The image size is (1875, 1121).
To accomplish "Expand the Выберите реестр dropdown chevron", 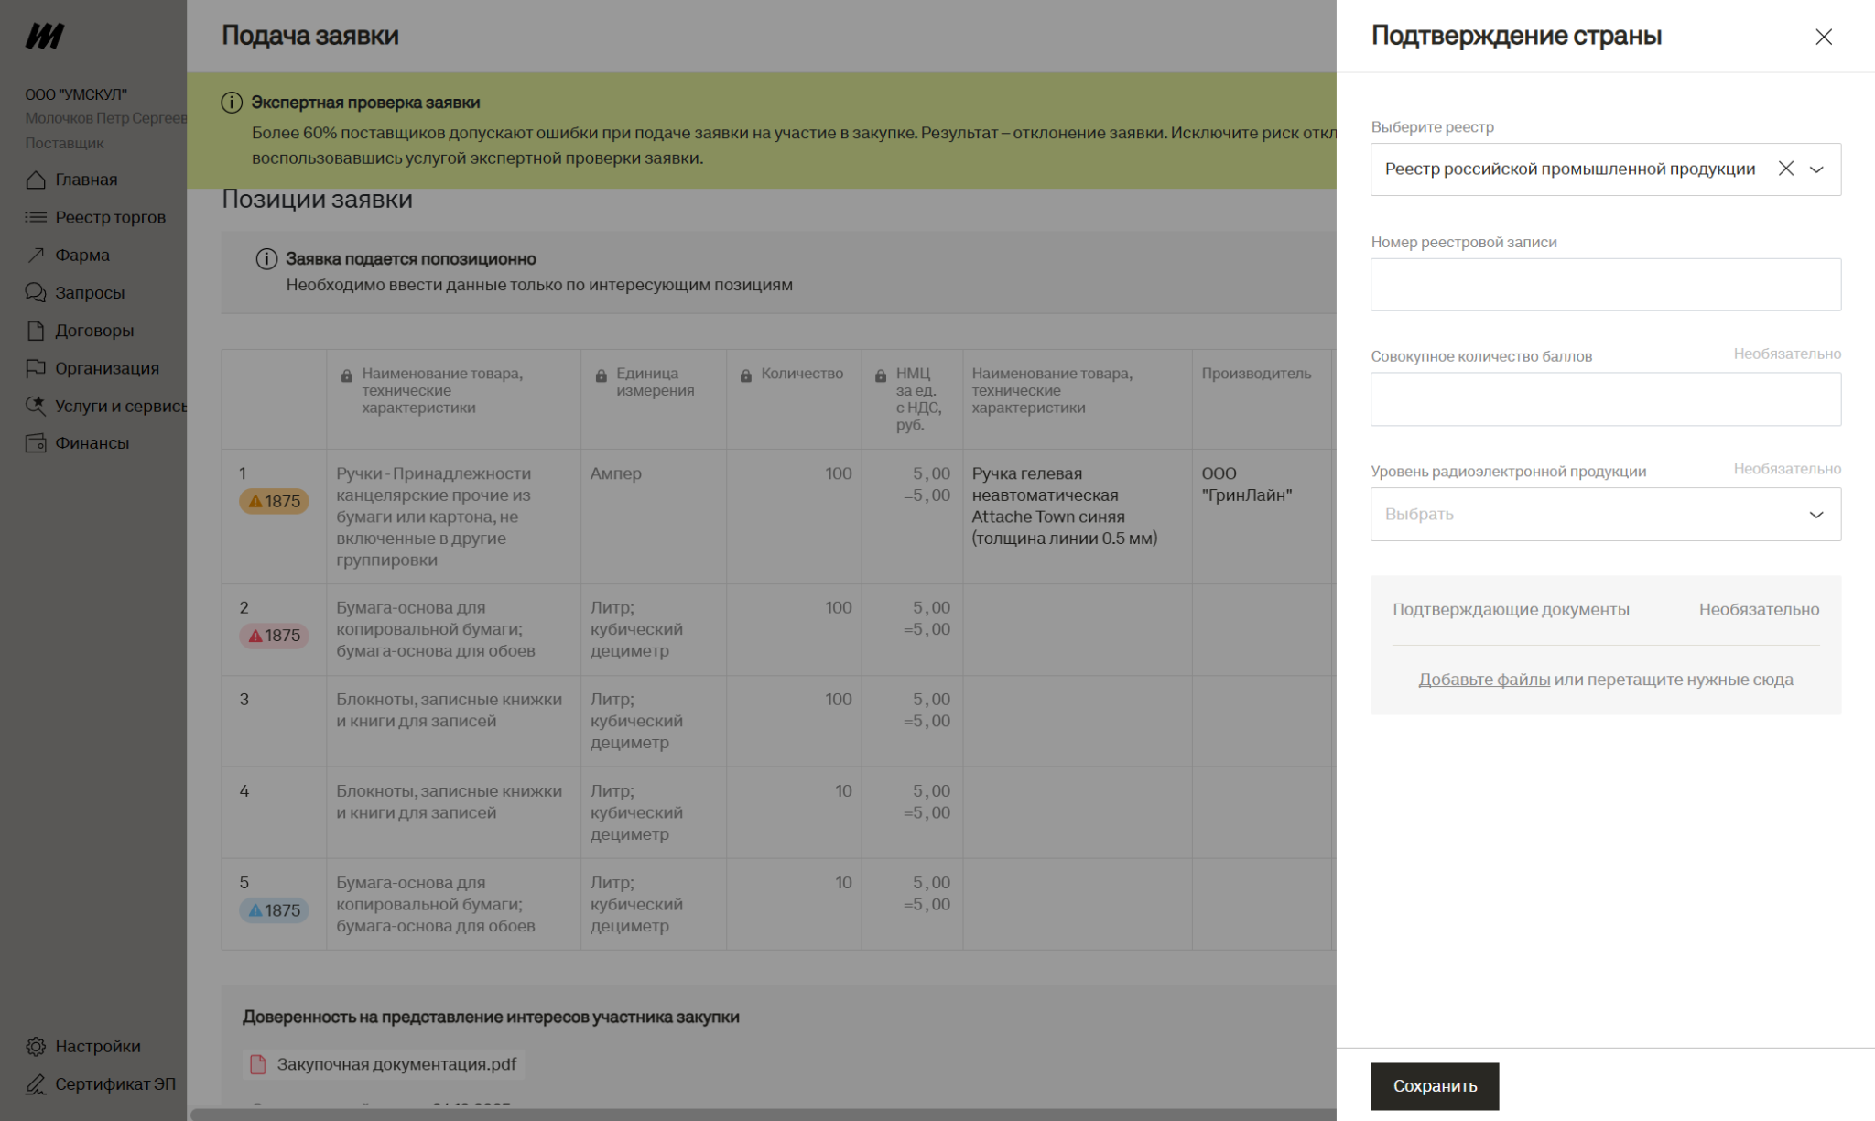I will (x=1816, y=169).
